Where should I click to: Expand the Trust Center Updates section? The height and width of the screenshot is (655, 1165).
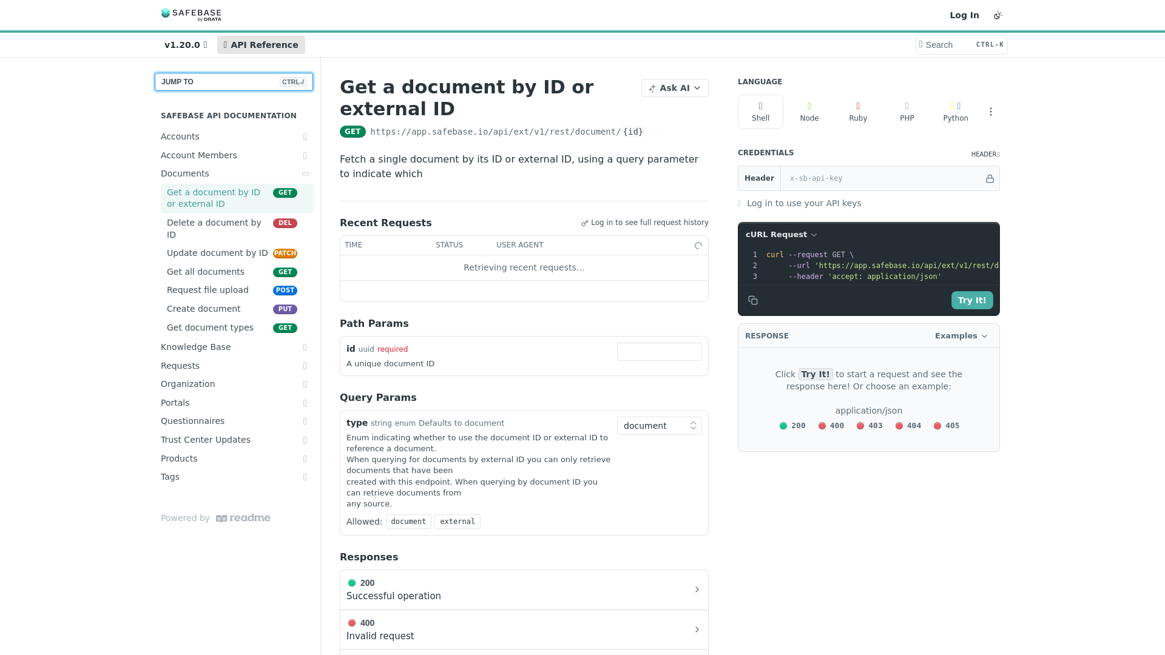point(305,440)
